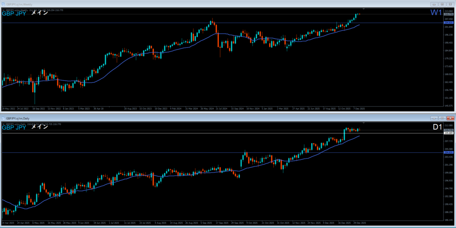Click the blue 204.631 price tag in Daily chart
The height and width of the screenshot is (228, 456).
click(x=449, y=152)
